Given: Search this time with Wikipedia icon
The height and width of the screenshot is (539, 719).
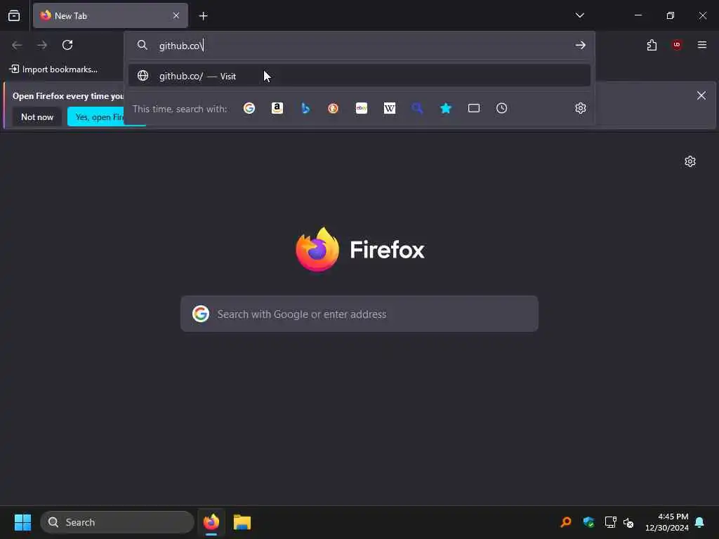Looking at the screenshot, I should pos(390,108).
